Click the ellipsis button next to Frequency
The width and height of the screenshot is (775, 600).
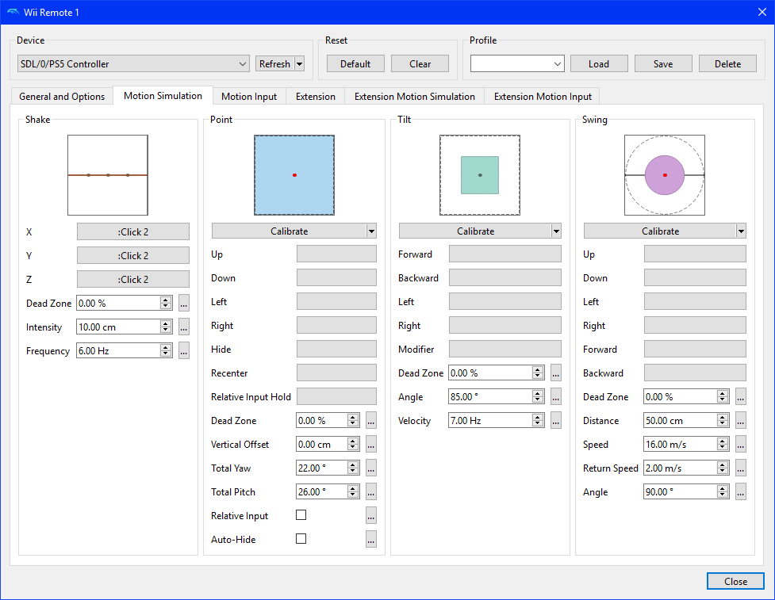click(x=184, y=350)
